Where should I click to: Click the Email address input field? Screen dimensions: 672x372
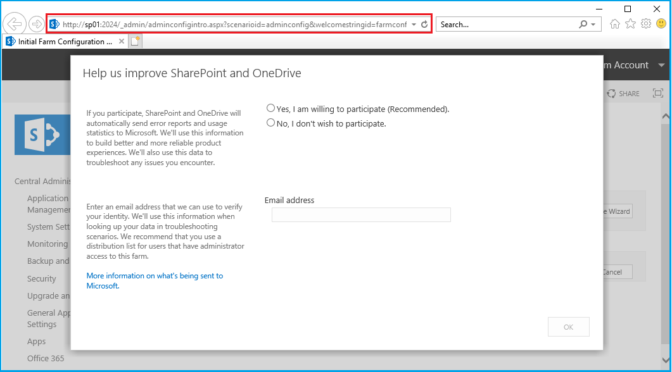click(361, 215)
